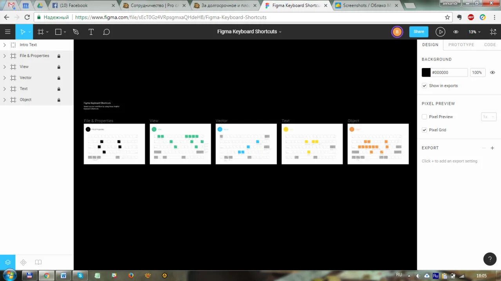Click the #000000 hex color field
Viewport: 501px width, 281px height.
(449, 72)
